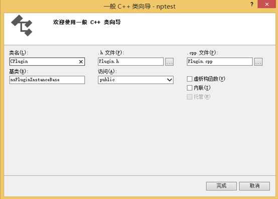Screen dimensions: 278x199
Task: Enable the virtual destructor (虚析构函数) checkbox
Action: click(x=190, y=79)
